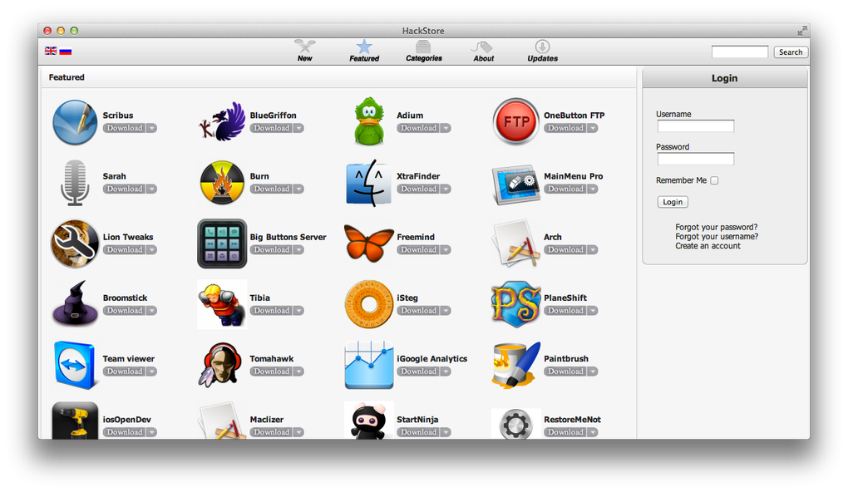The image size is (848, 492).
Task: Select the Lion Tweaks icon
Action: coord(75,244)
